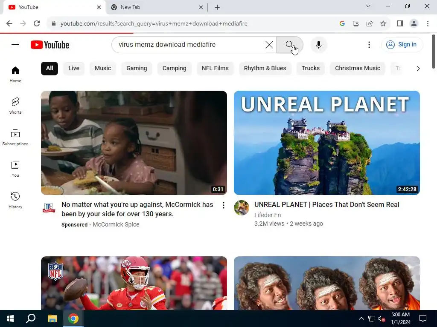This screenshot has width=437, height=327.
Task: Switch to the YouTube browser tab
Action: click(x=53, y=7)
